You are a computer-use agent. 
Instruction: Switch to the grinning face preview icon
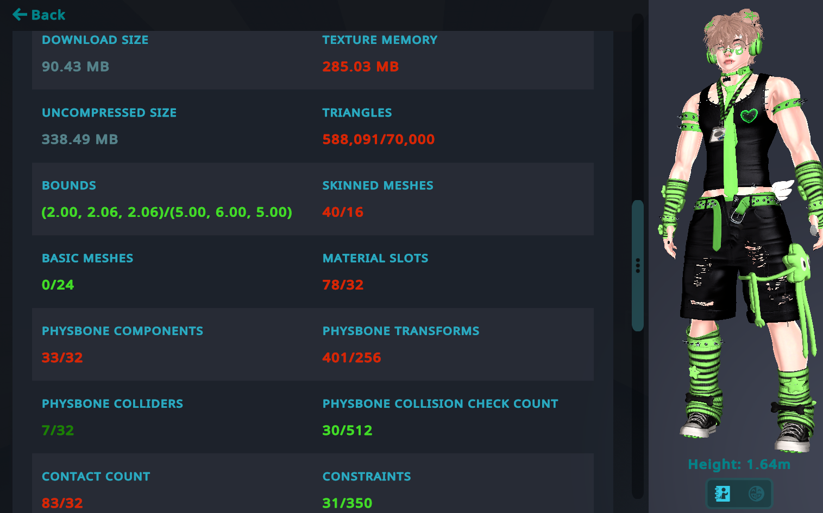coord(756,493)
